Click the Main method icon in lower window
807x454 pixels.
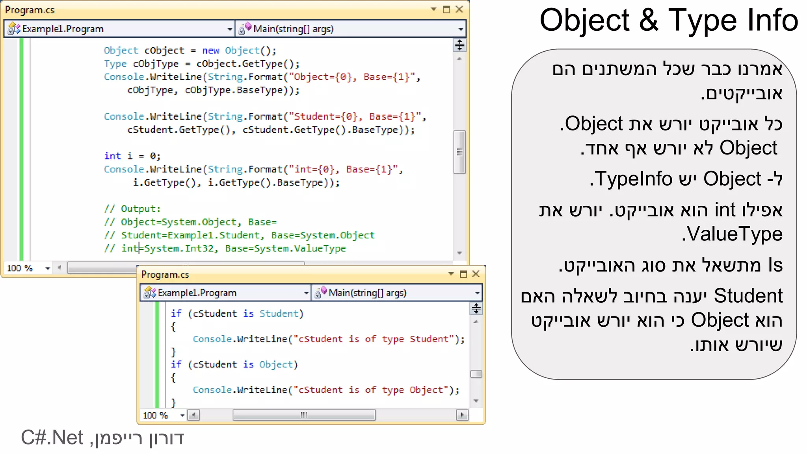321,292
